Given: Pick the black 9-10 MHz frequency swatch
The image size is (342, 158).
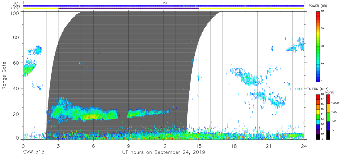Looking at the screenshot, I should click(x=318, y=137).
